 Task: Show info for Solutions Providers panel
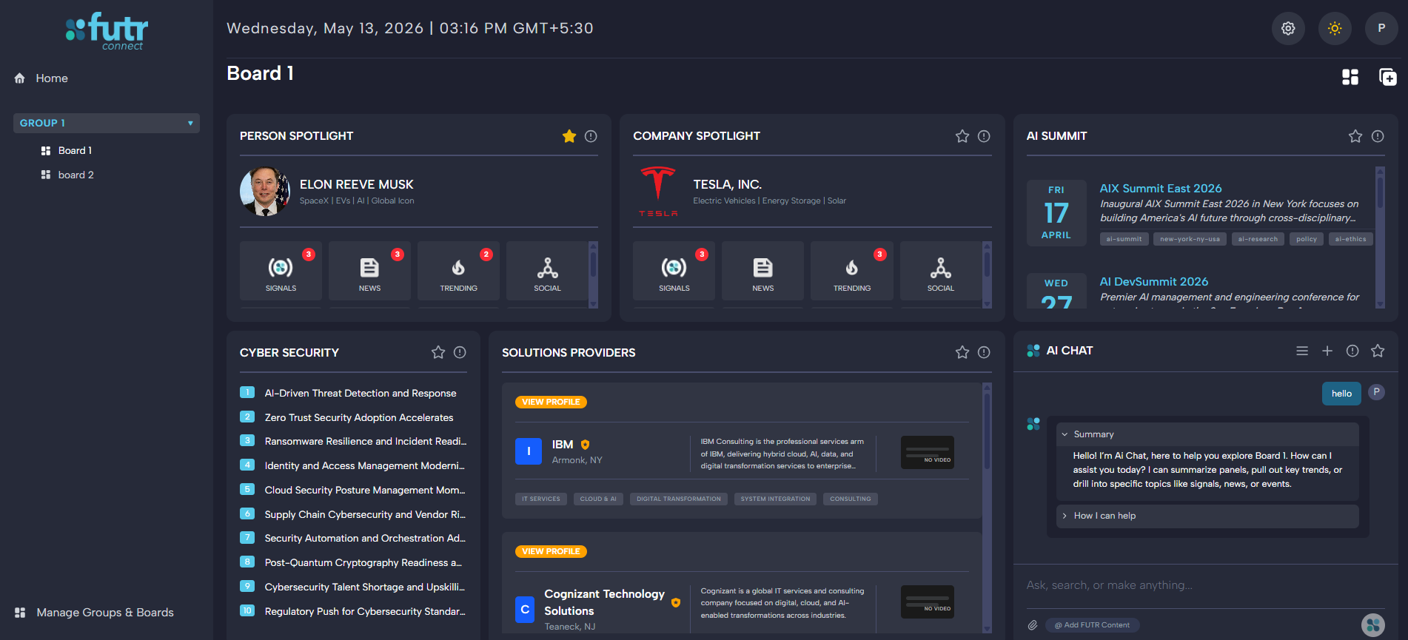tap(984, 352)
